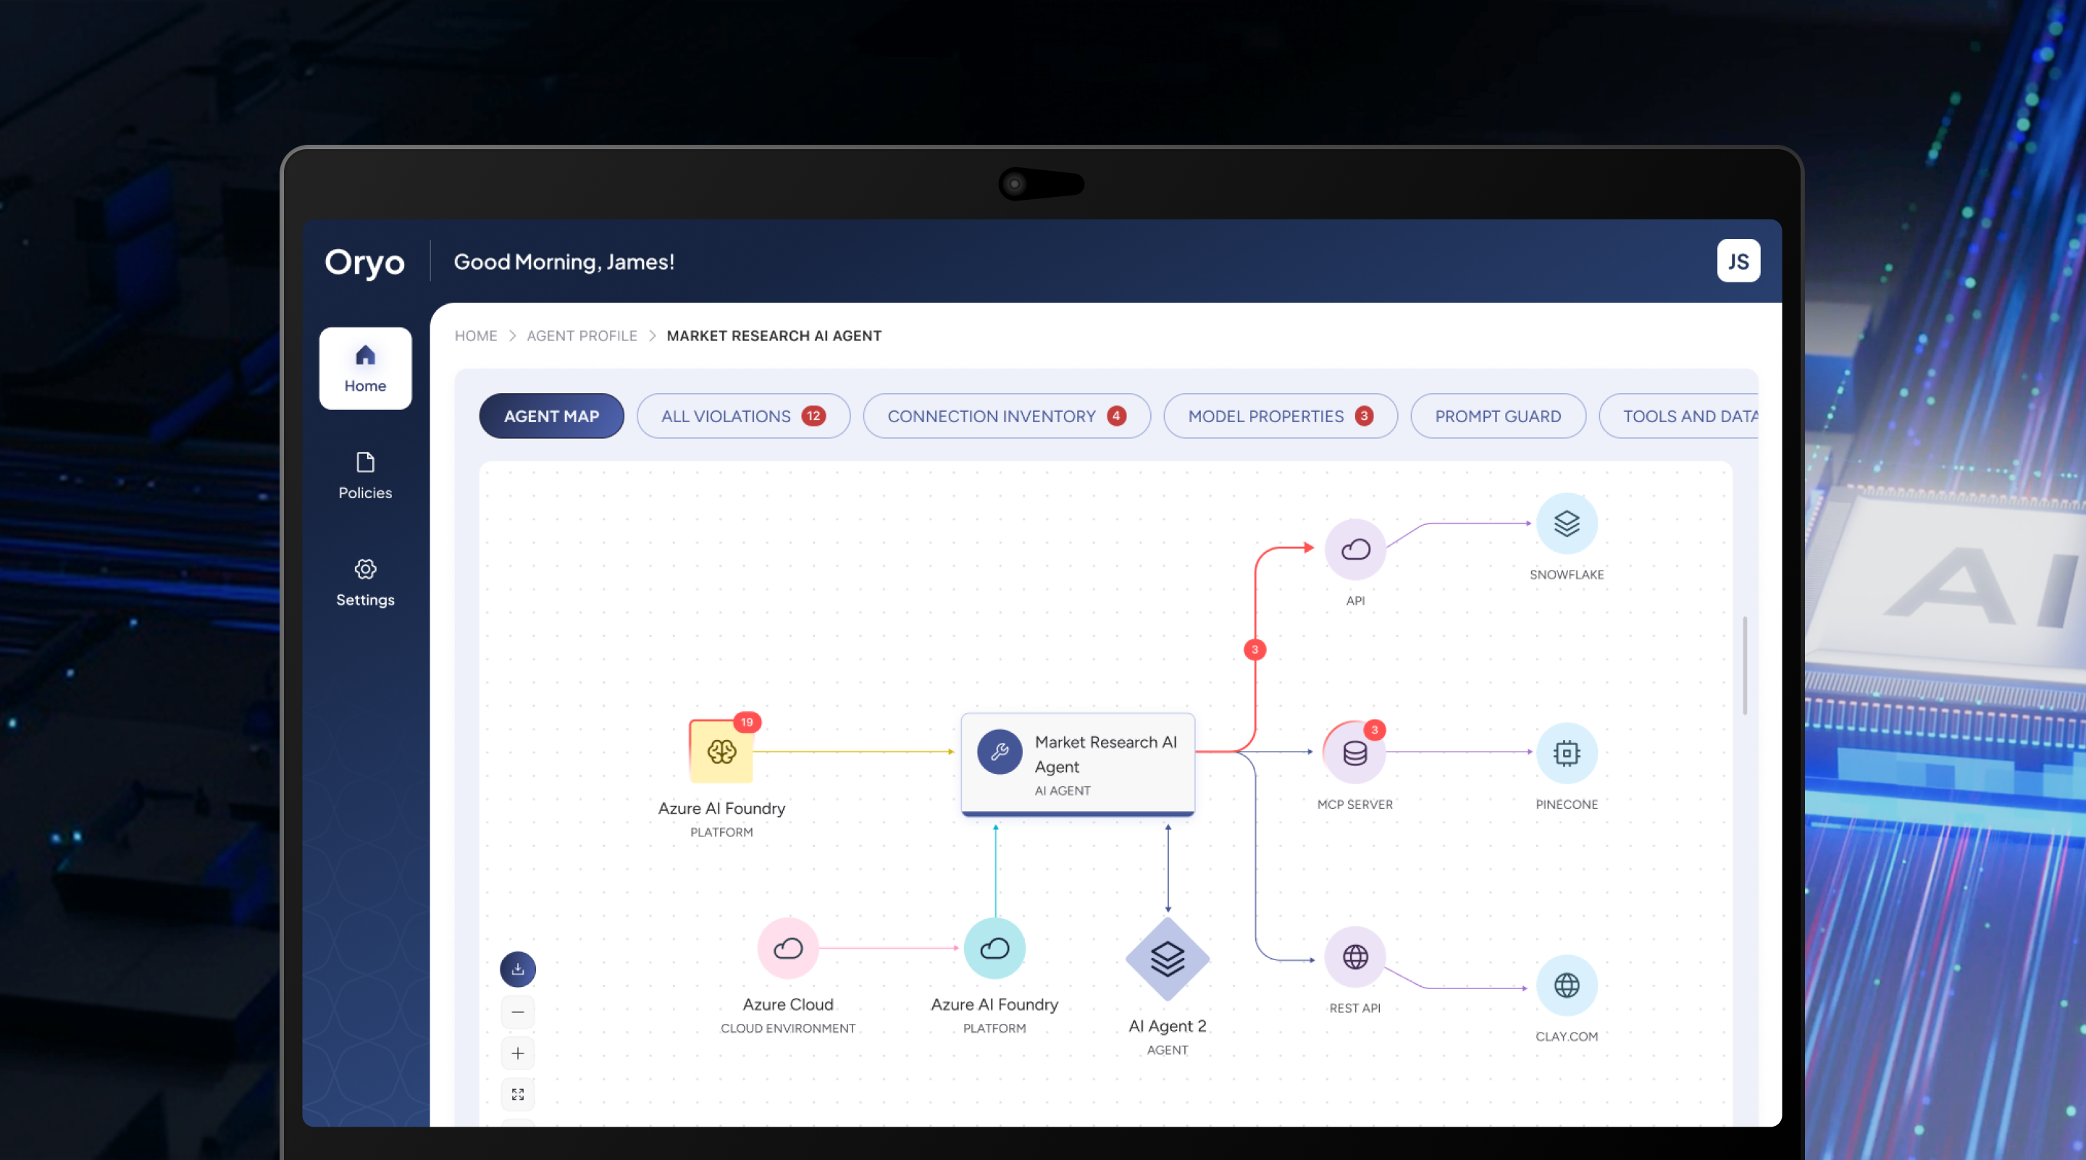Zoom in with the plus button

pos(517,1053)
